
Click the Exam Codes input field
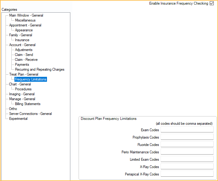pos(187,130)
